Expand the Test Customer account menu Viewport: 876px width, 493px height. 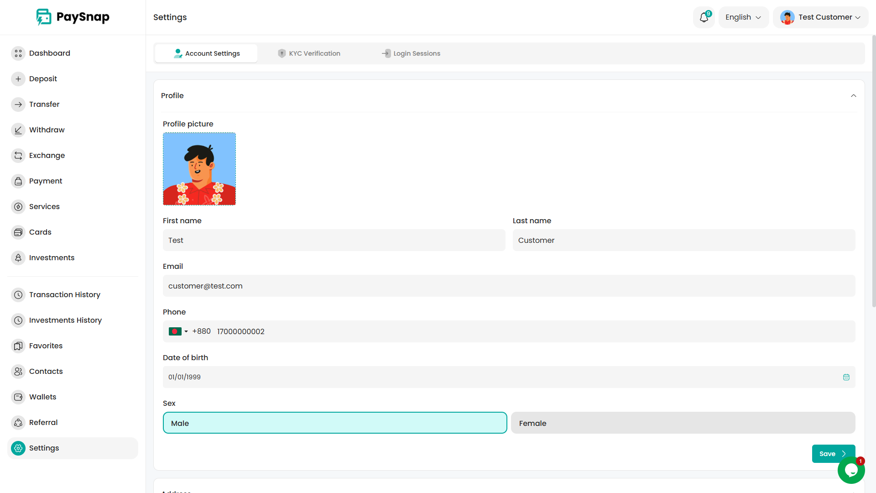pos(820,17)
